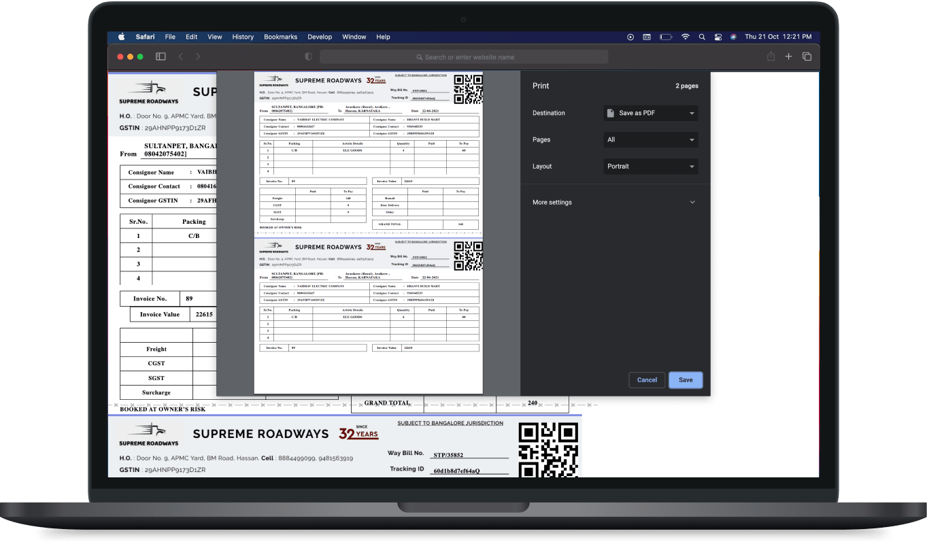Open the Develop menu
This screenshot has height=544, width=927.
[x=320, y=37]
